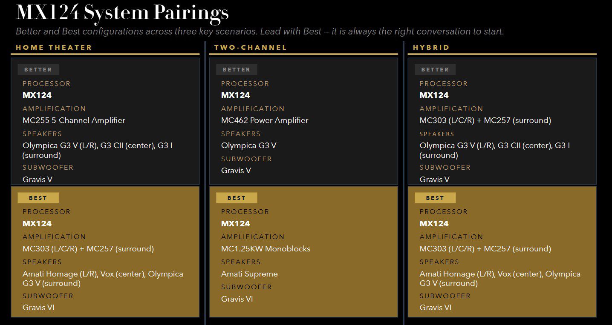Image resolution: width=612 pixels, height=325 pixels.
Task: Click SPEAKERS label in Two-Channel Better card
Action: pos(241,134)
